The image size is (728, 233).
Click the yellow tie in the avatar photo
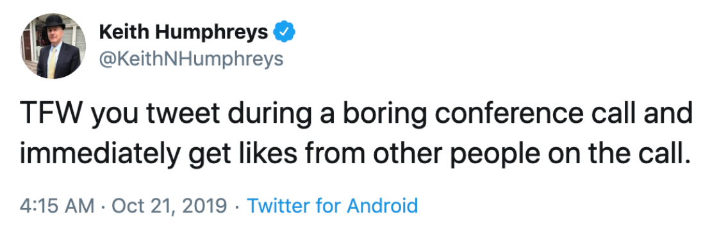pyautogui.click(x=53, y=61)
